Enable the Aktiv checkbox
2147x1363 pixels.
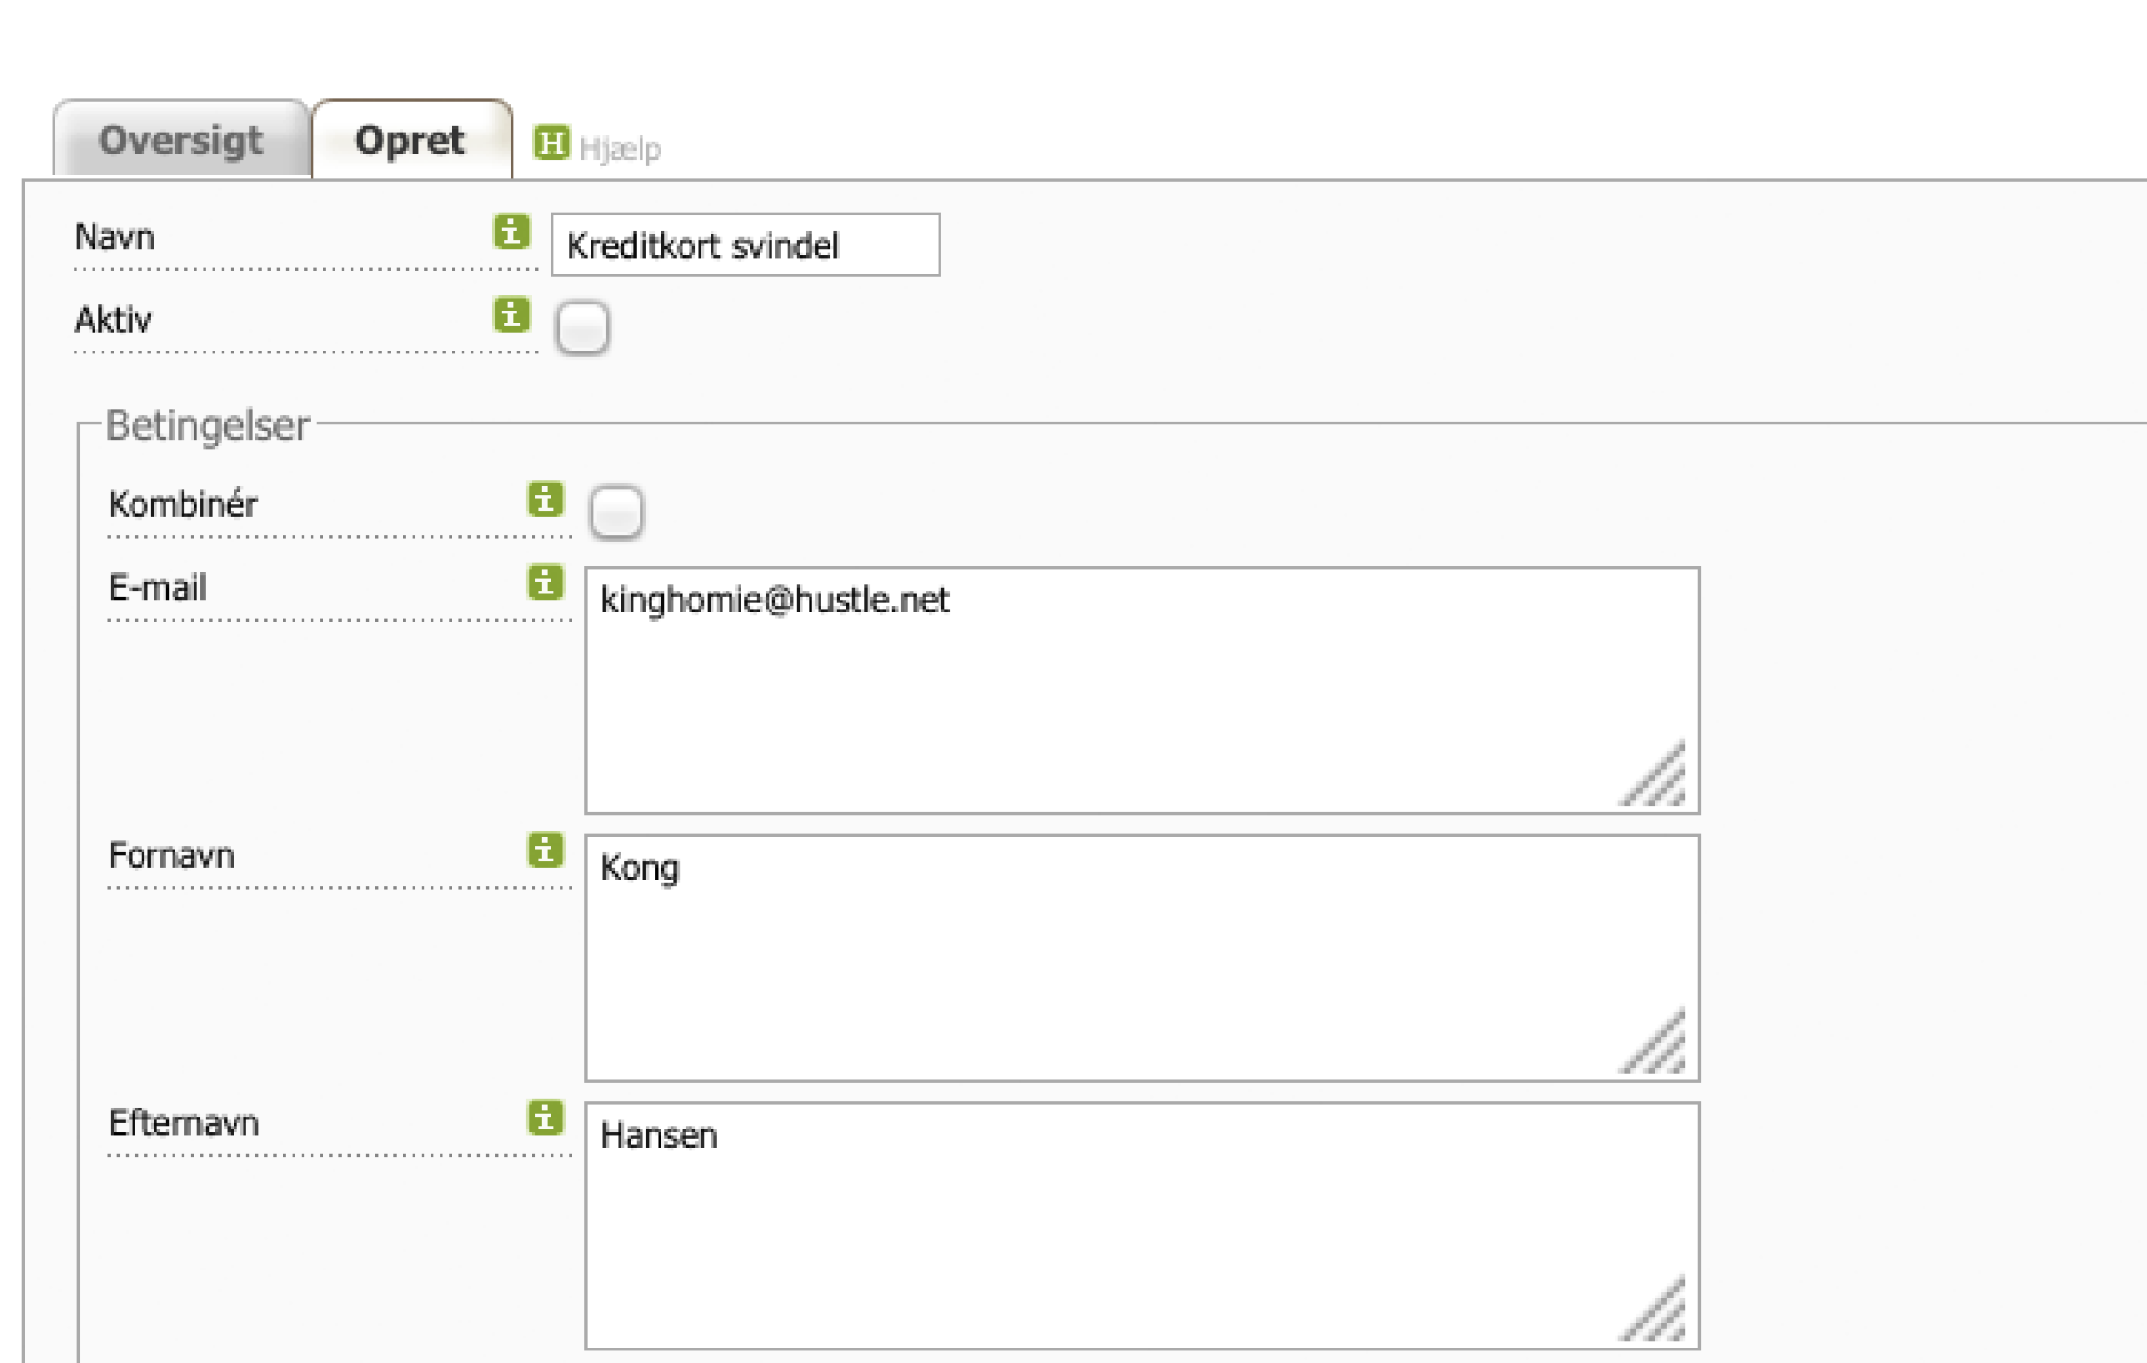pyautogui.click(x=582, y=327)
